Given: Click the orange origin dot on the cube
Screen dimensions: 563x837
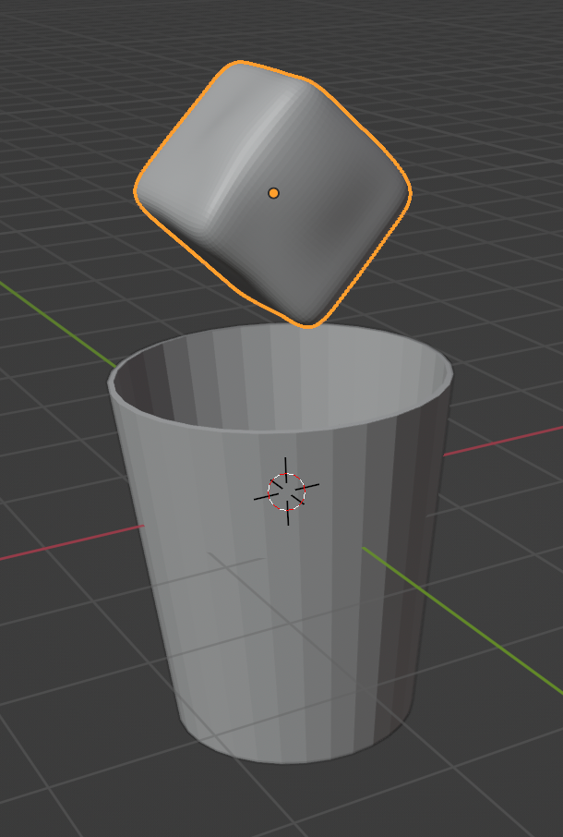Looking at the screenshot, I should click(273, 193).
